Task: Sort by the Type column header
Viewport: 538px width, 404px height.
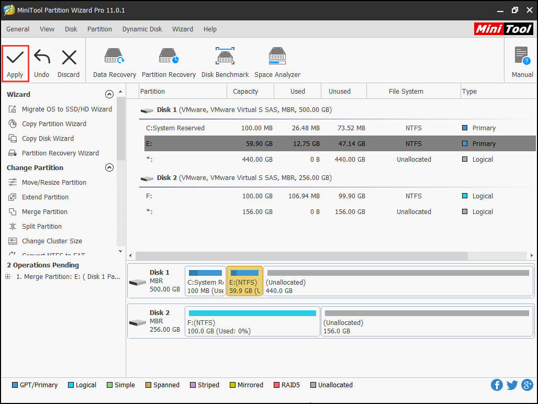Action: (x=498, y=91)
